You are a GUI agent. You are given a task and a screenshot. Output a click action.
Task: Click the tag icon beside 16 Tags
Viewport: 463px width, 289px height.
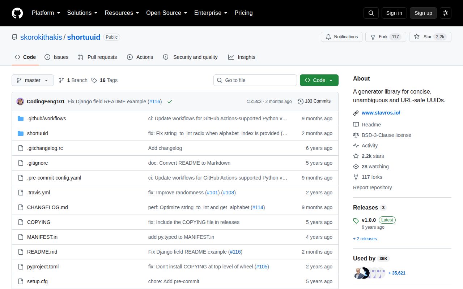[94, 80]
